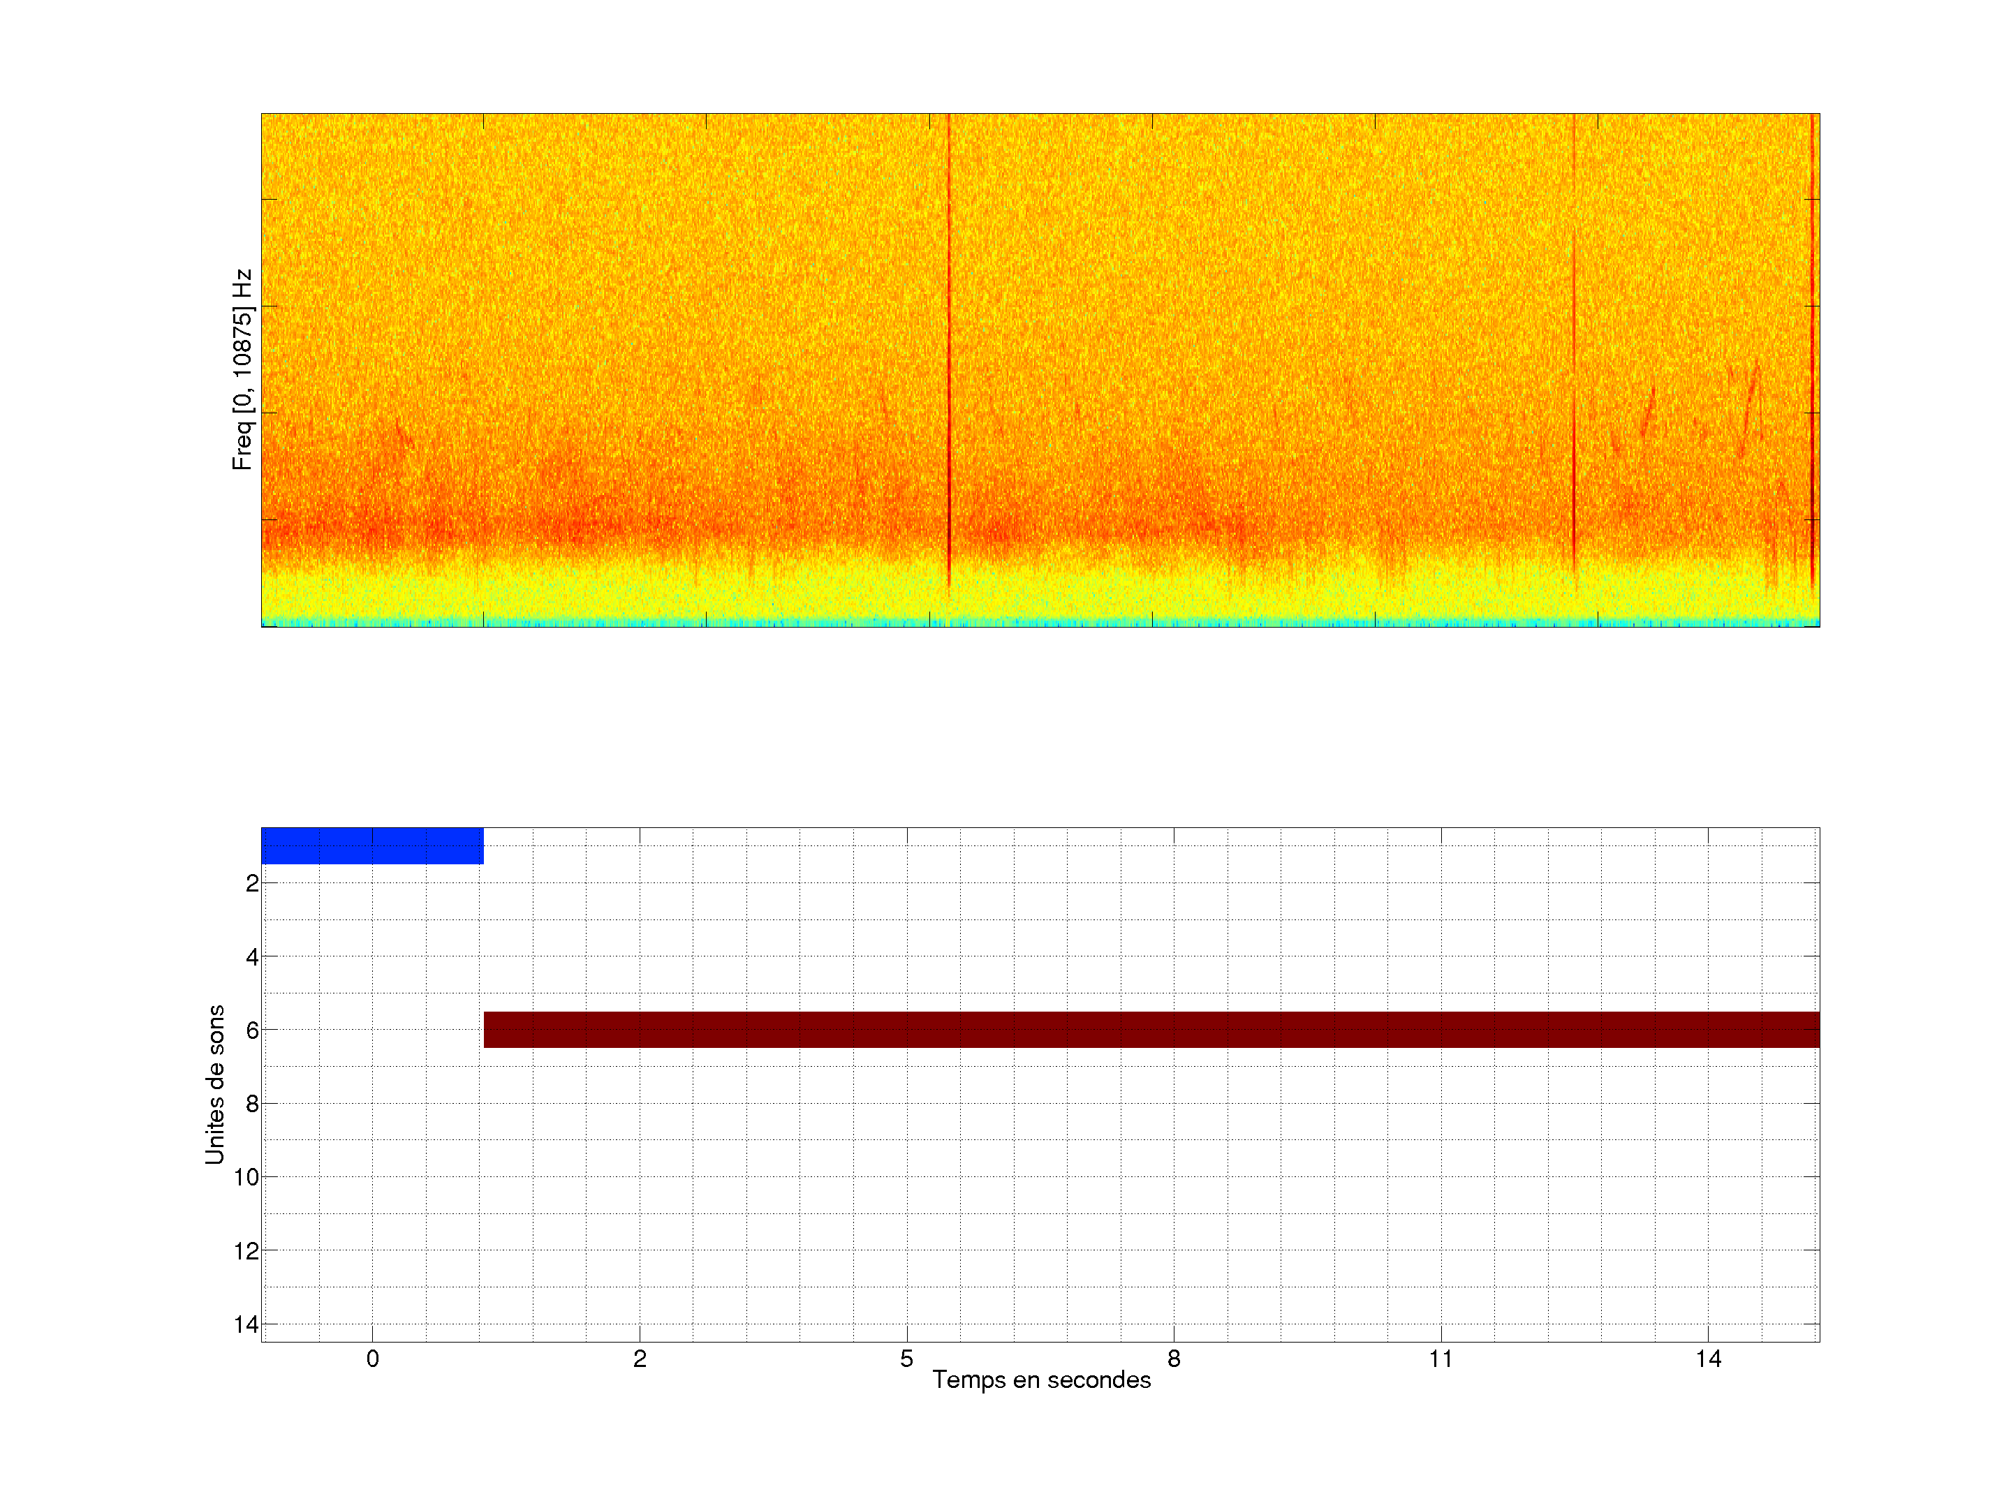The height and width of the screenshot is (1508, 2011).
Task: Click the y-axis tick label 12
Action: (x=246, y=1252)
